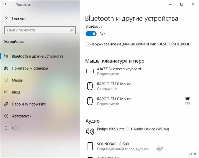Click the Найти параметр search field

tap(40, 30)
